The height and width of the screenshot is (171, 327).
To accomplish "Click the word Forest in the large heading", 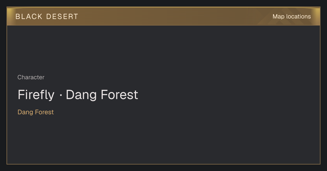I will 119,95.
